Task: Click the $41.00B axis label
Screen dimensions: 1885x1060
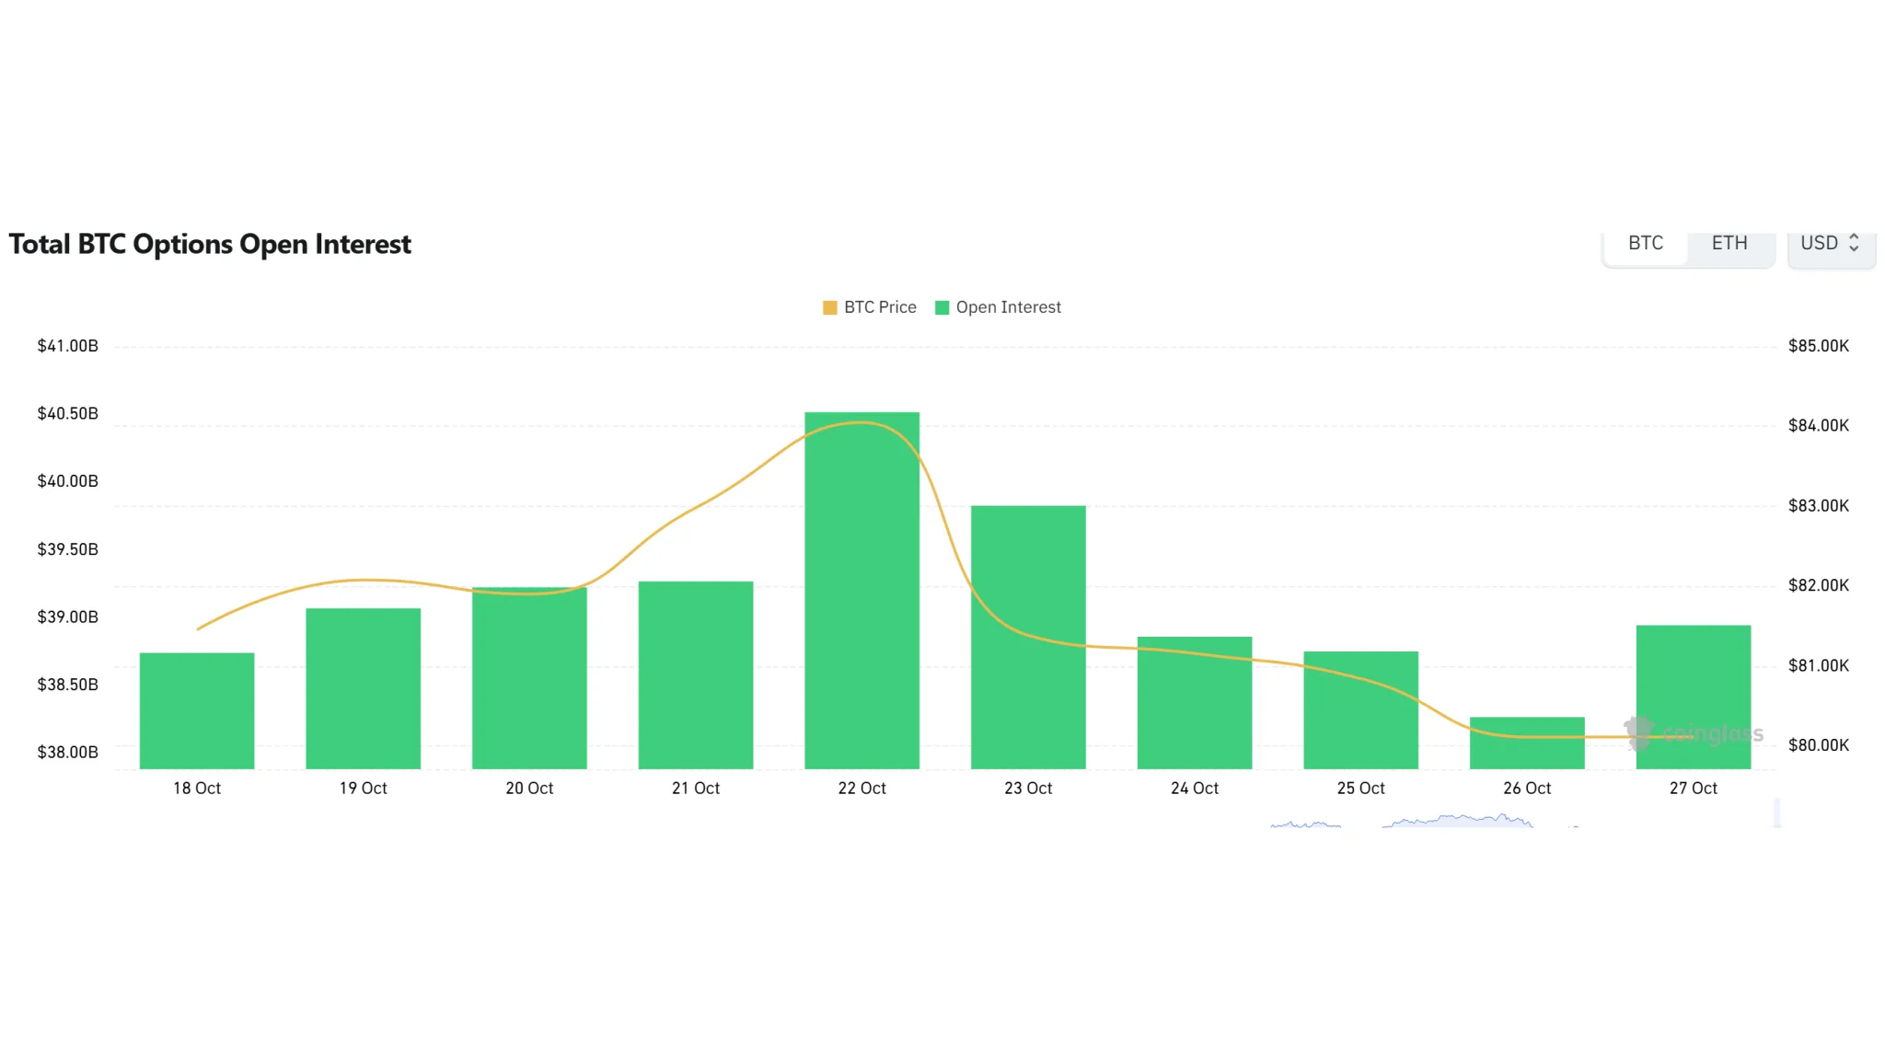Action: [x=67, y=346]
